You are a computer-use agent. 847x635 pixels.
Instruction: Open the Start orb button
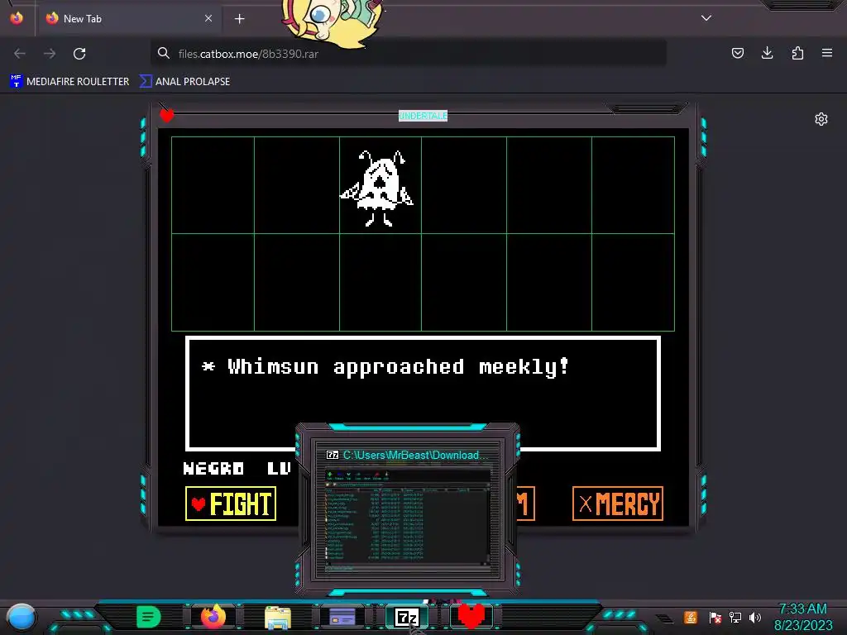tap(21, 618)
